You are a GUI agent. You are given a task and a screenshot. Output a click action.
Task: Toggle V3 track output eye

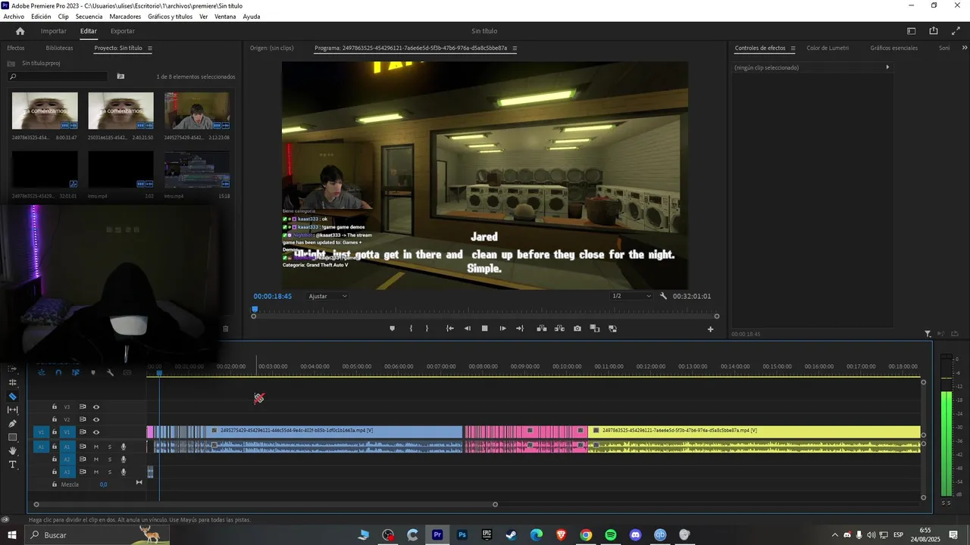(x=96, y=407)
